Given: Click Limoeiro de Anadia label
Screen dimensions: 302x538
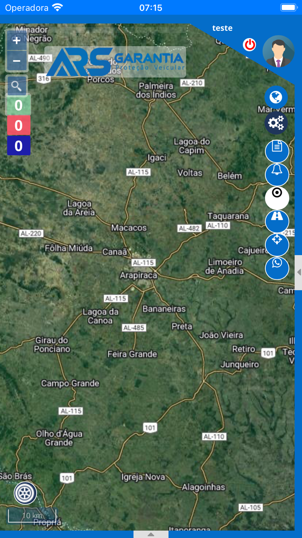Looking at the screenshot, I should tap(225, 266).
